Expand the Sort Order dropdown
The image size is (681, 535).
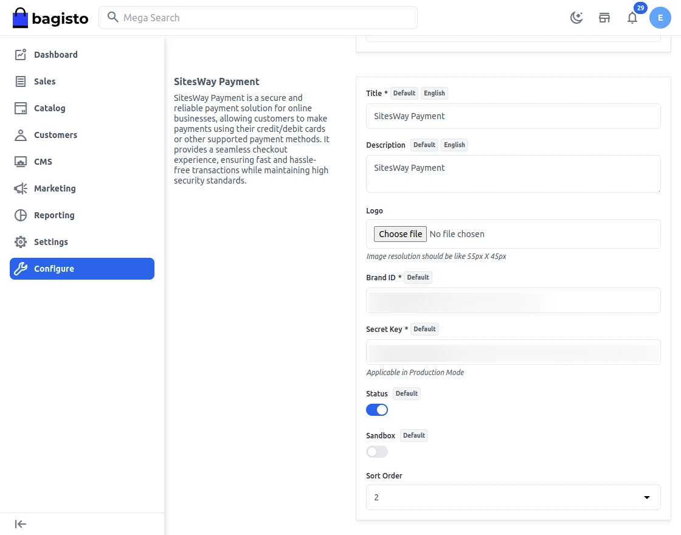(x=513, y=497)
